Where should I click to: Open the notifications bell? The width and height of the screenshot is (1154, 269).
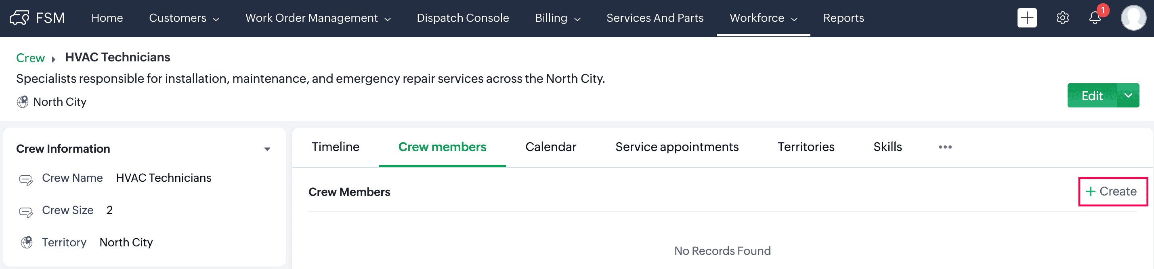(1094, 18)
